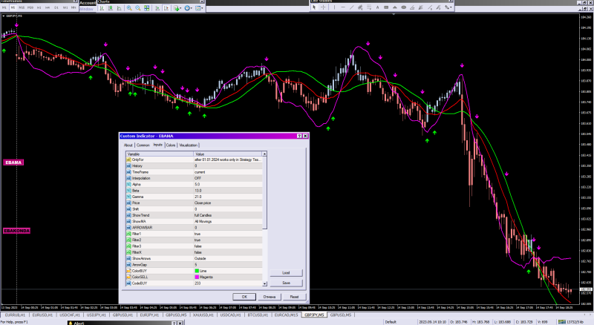Click the Zoom In magnifier icon
Screen dimensions: 594x325
(128, 8)
